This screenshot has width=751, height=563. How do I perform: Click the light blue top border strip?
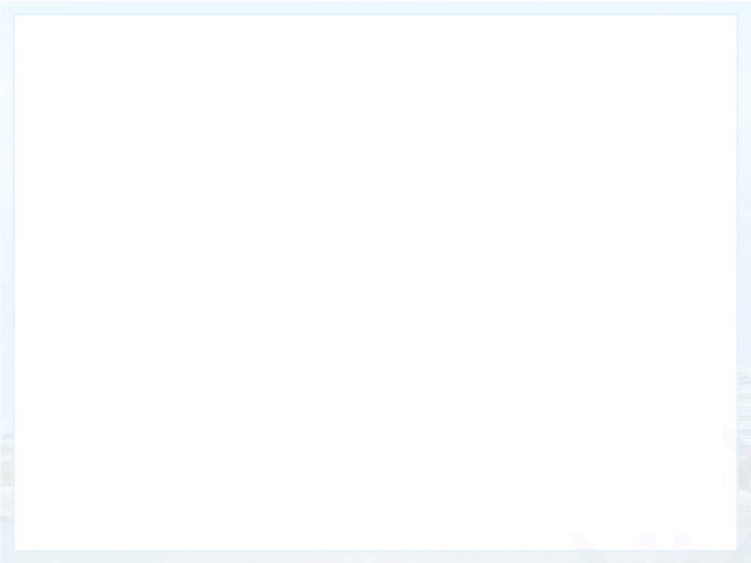pyautogui.click(x=375, y=8)
